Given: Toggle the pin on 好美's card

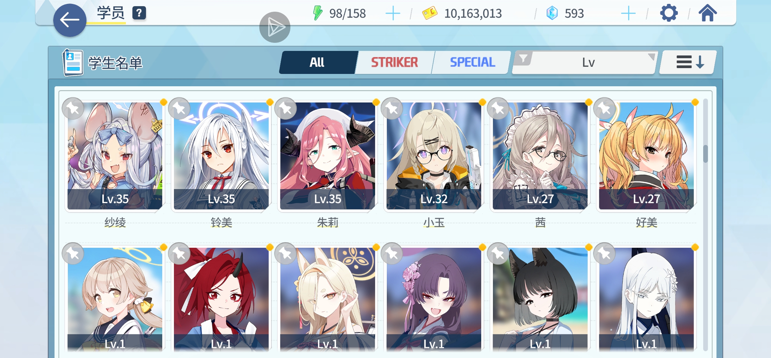Looking at the screenshot, I should [605, 108].
